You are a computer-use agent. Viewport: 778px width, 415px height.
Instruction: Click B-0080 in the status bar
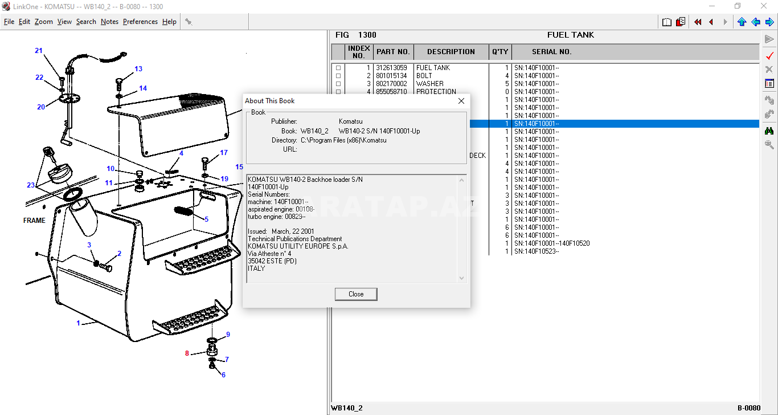pos(748,408)
